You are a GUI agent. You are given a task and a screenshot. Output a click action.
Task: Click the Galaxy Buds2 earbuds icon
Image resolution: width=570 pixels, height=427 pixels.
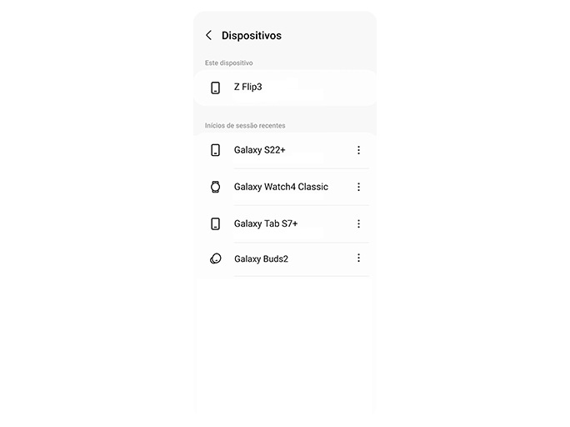(x=215, y=259)
